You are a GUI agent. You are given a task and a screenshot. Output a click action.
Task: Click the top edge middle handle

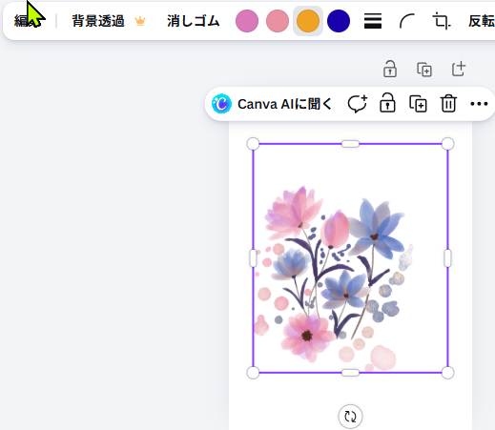tap(350, 144)
